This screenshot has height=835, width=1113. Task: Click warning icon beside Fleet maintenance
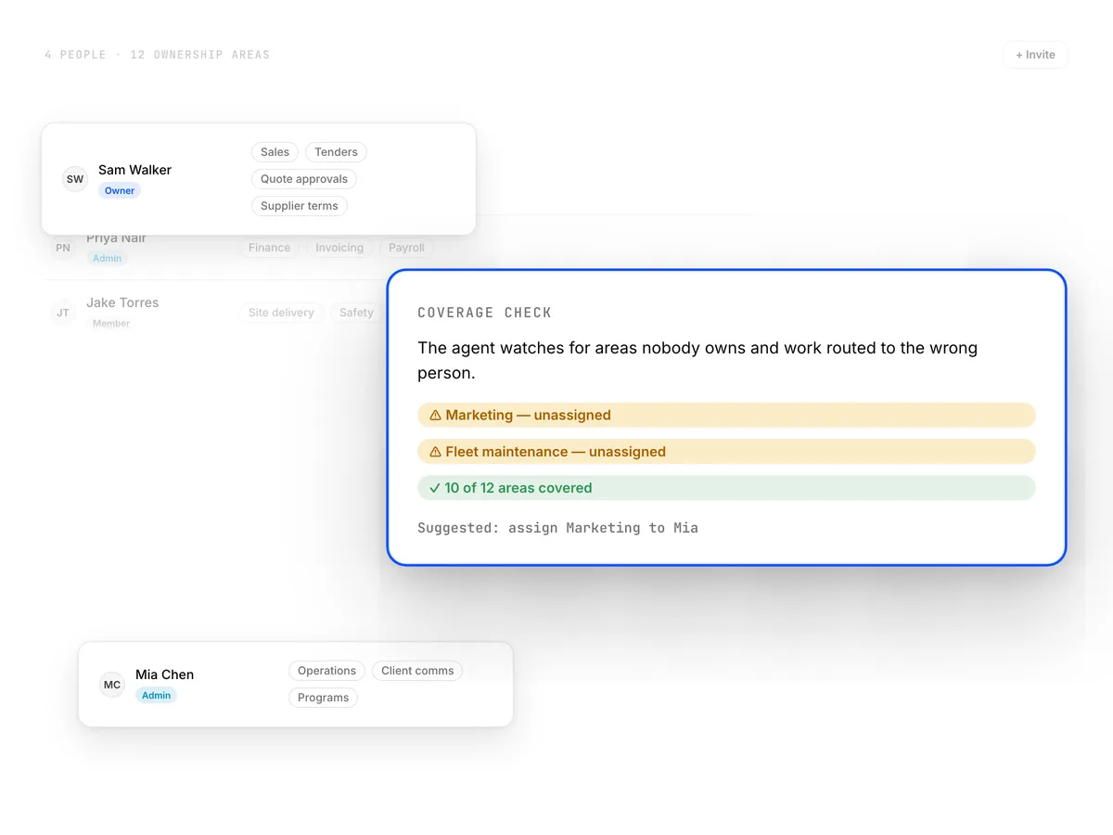(x=435, y=452)
